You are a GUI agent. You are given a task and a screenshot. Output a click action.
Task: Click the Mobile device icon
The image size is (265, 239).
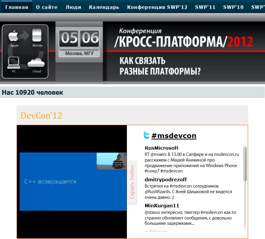(x=37, y=35)
